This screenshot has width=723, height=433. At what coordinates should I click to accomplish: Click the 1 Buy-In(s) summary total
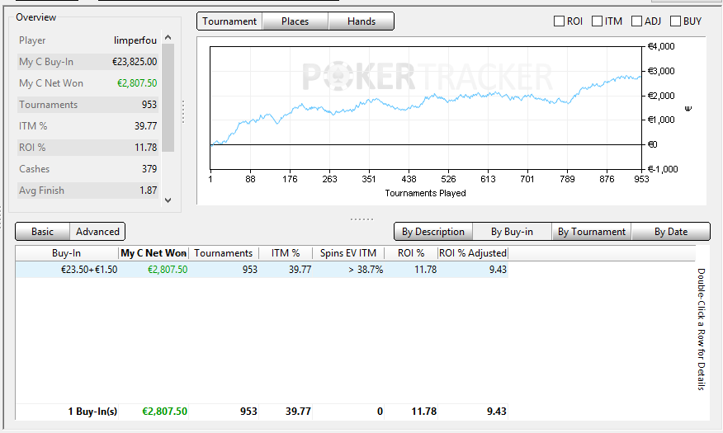92,412
